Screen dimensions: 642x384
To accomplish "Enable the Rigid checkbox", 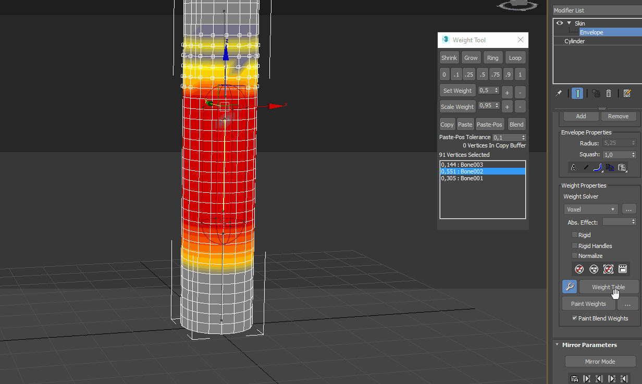I will click(x=575, y=234).
